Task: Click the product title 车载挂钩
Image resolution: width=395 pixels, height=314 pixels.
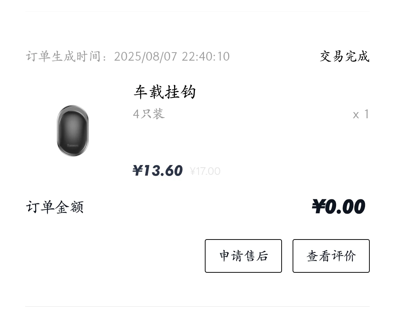Action: click(165, 92)
